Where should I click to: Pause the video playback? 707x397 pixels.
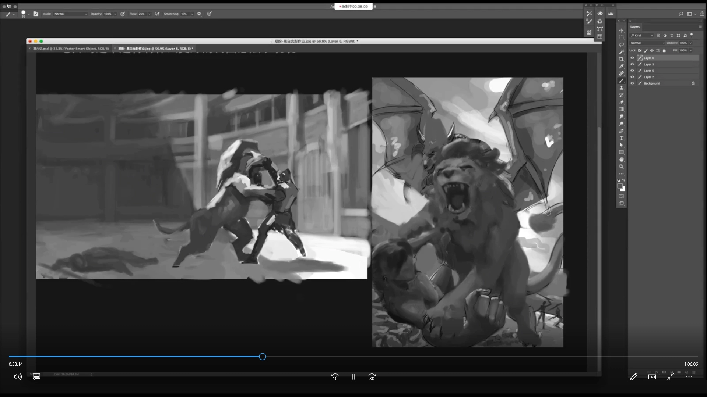point(353,377)
